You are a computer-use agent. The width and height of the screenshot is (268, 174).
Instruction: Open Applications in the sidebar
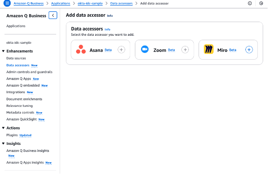(x=16, y=26)
